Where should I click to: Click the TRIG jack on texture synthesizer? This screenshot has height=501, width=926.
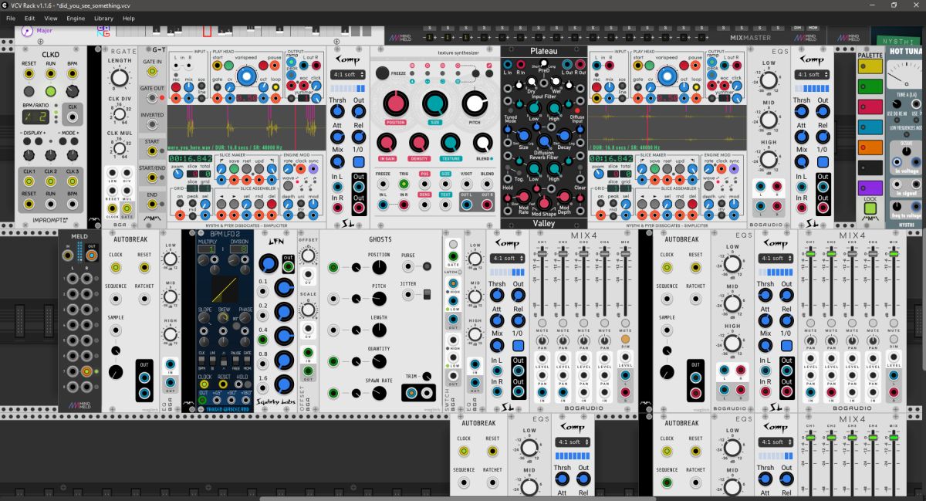(x=404, y=184)
